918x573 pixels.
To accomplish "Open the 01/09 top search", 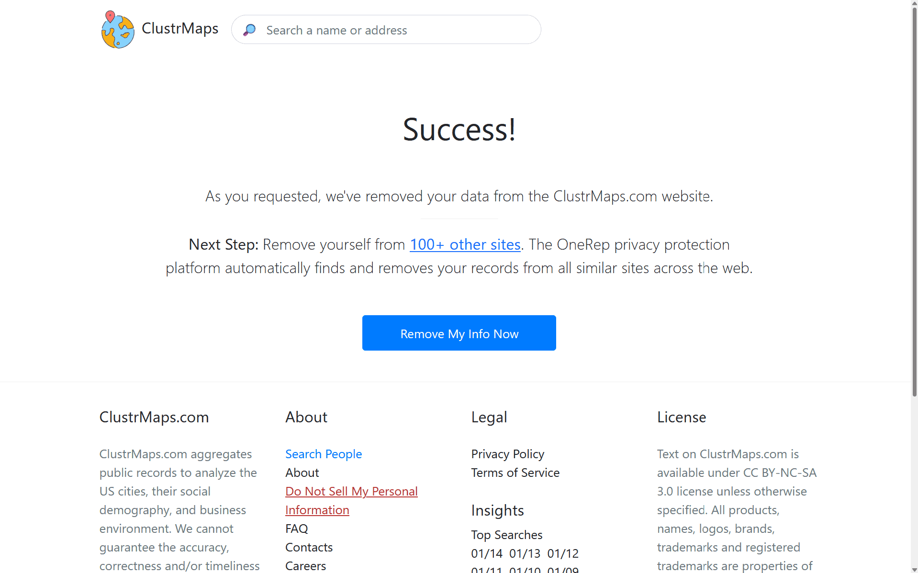I will (565, 570).
